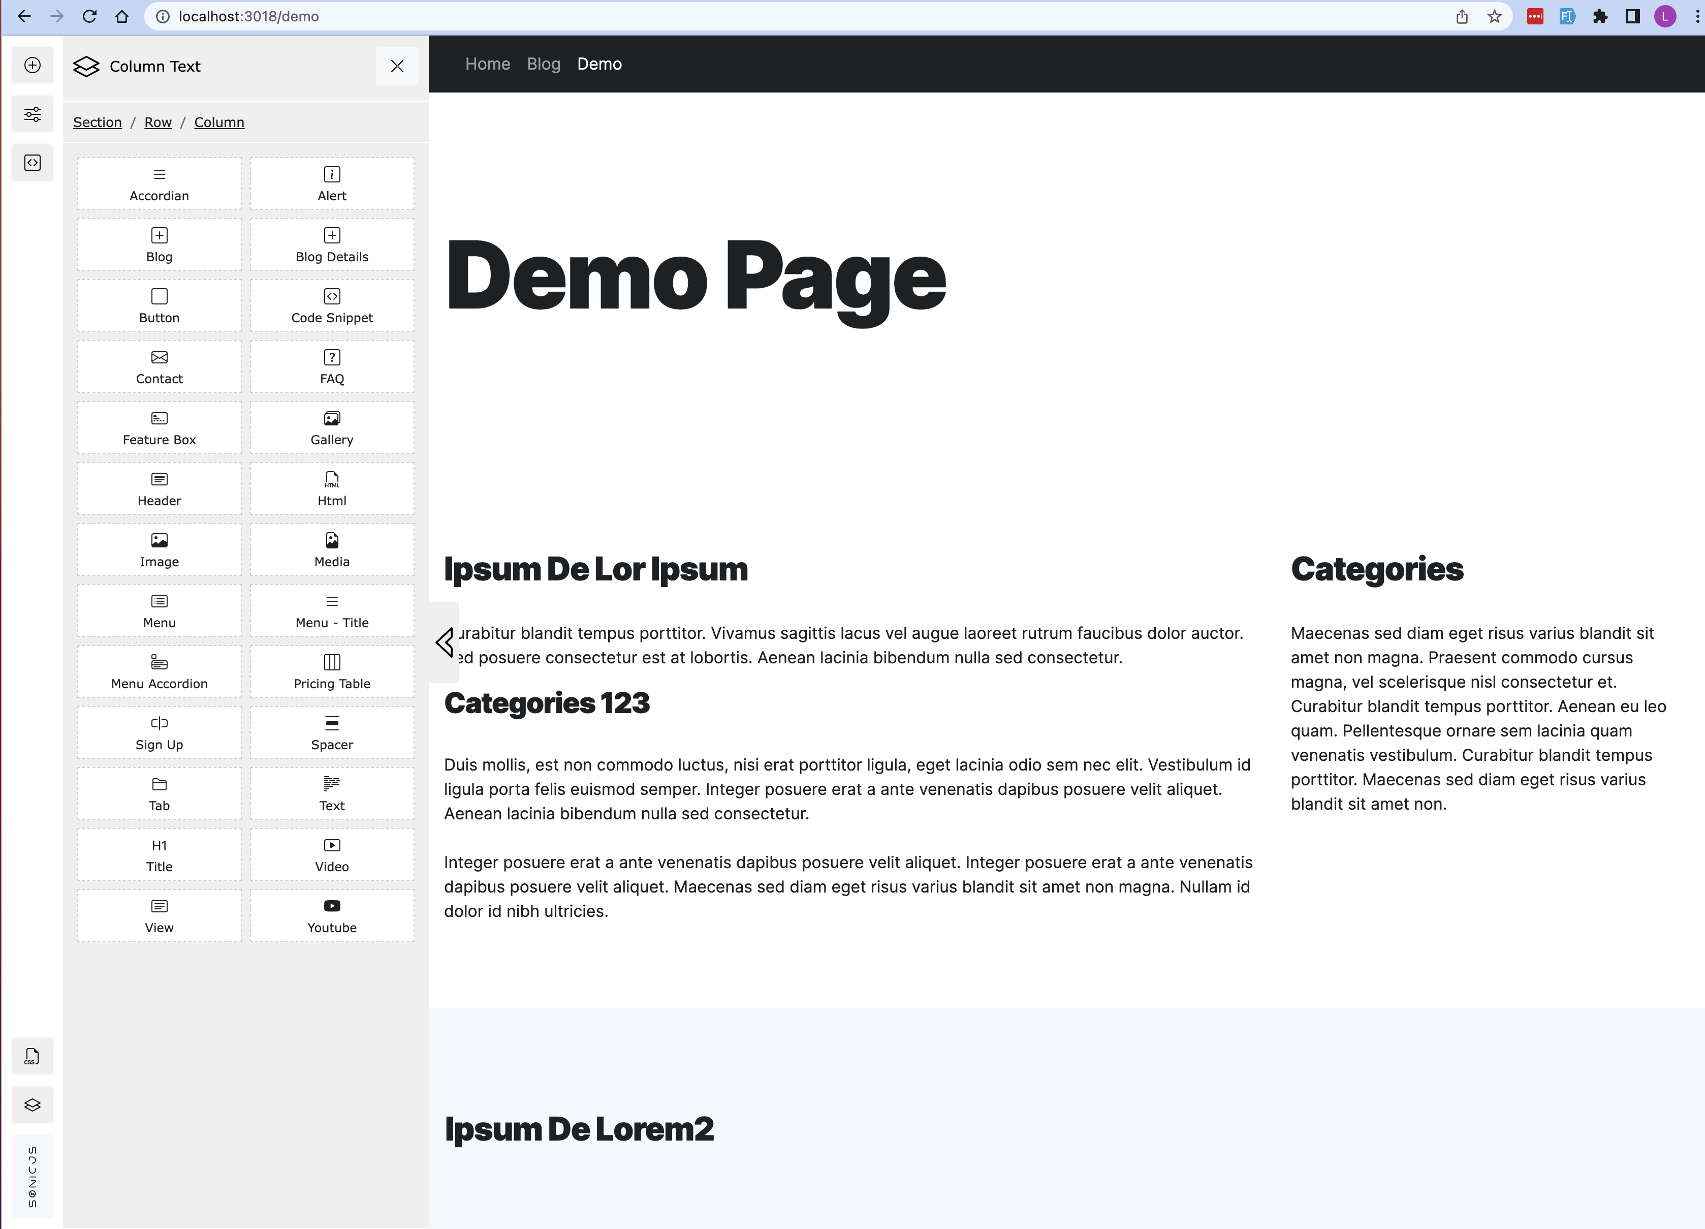Open the settings sliders icon in the sidebar
1705x1229 pixels.
31,113
